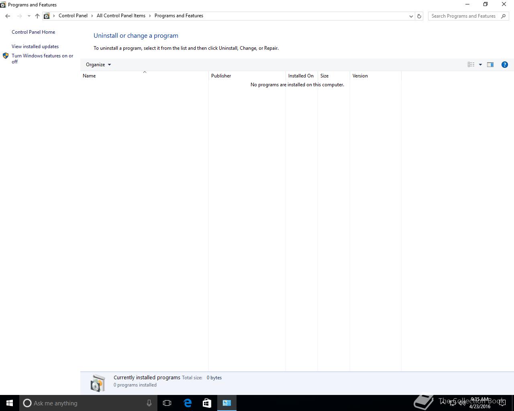Click the 4/23/2016 clock date
The height and width of the screenshot is (411, 514).
479,406
